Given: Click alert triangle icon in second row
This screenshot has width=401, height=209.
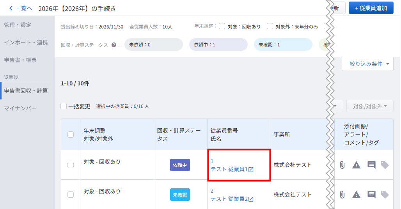Looking at the screenshot, I should pos(356,195).
